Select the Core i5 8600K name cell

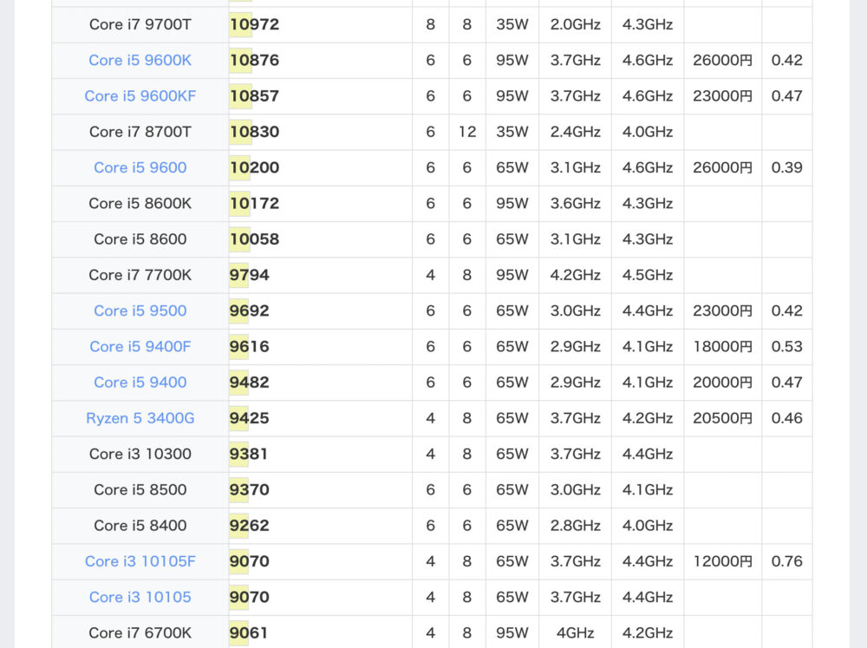coord(140,204)
